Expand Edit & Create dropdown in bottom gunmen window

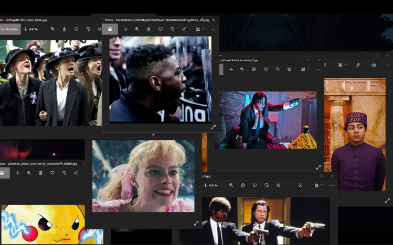tap(318, 185)
